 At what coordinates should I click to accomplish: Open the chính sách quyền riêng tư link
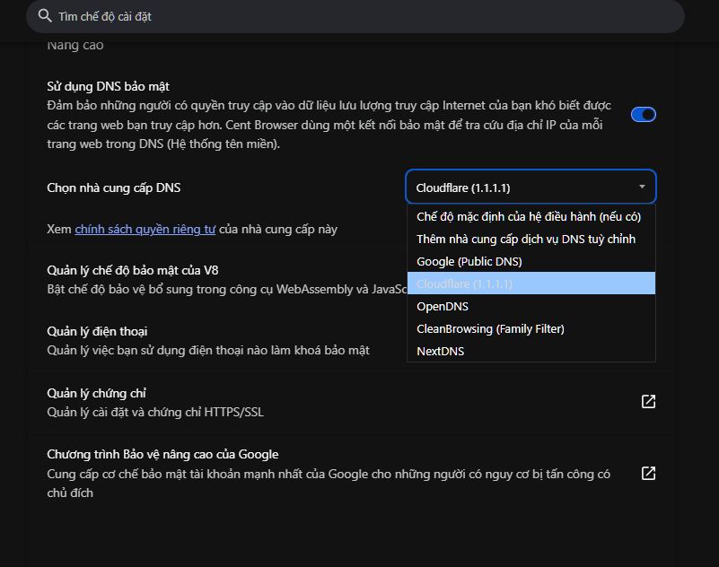point(145,229)
